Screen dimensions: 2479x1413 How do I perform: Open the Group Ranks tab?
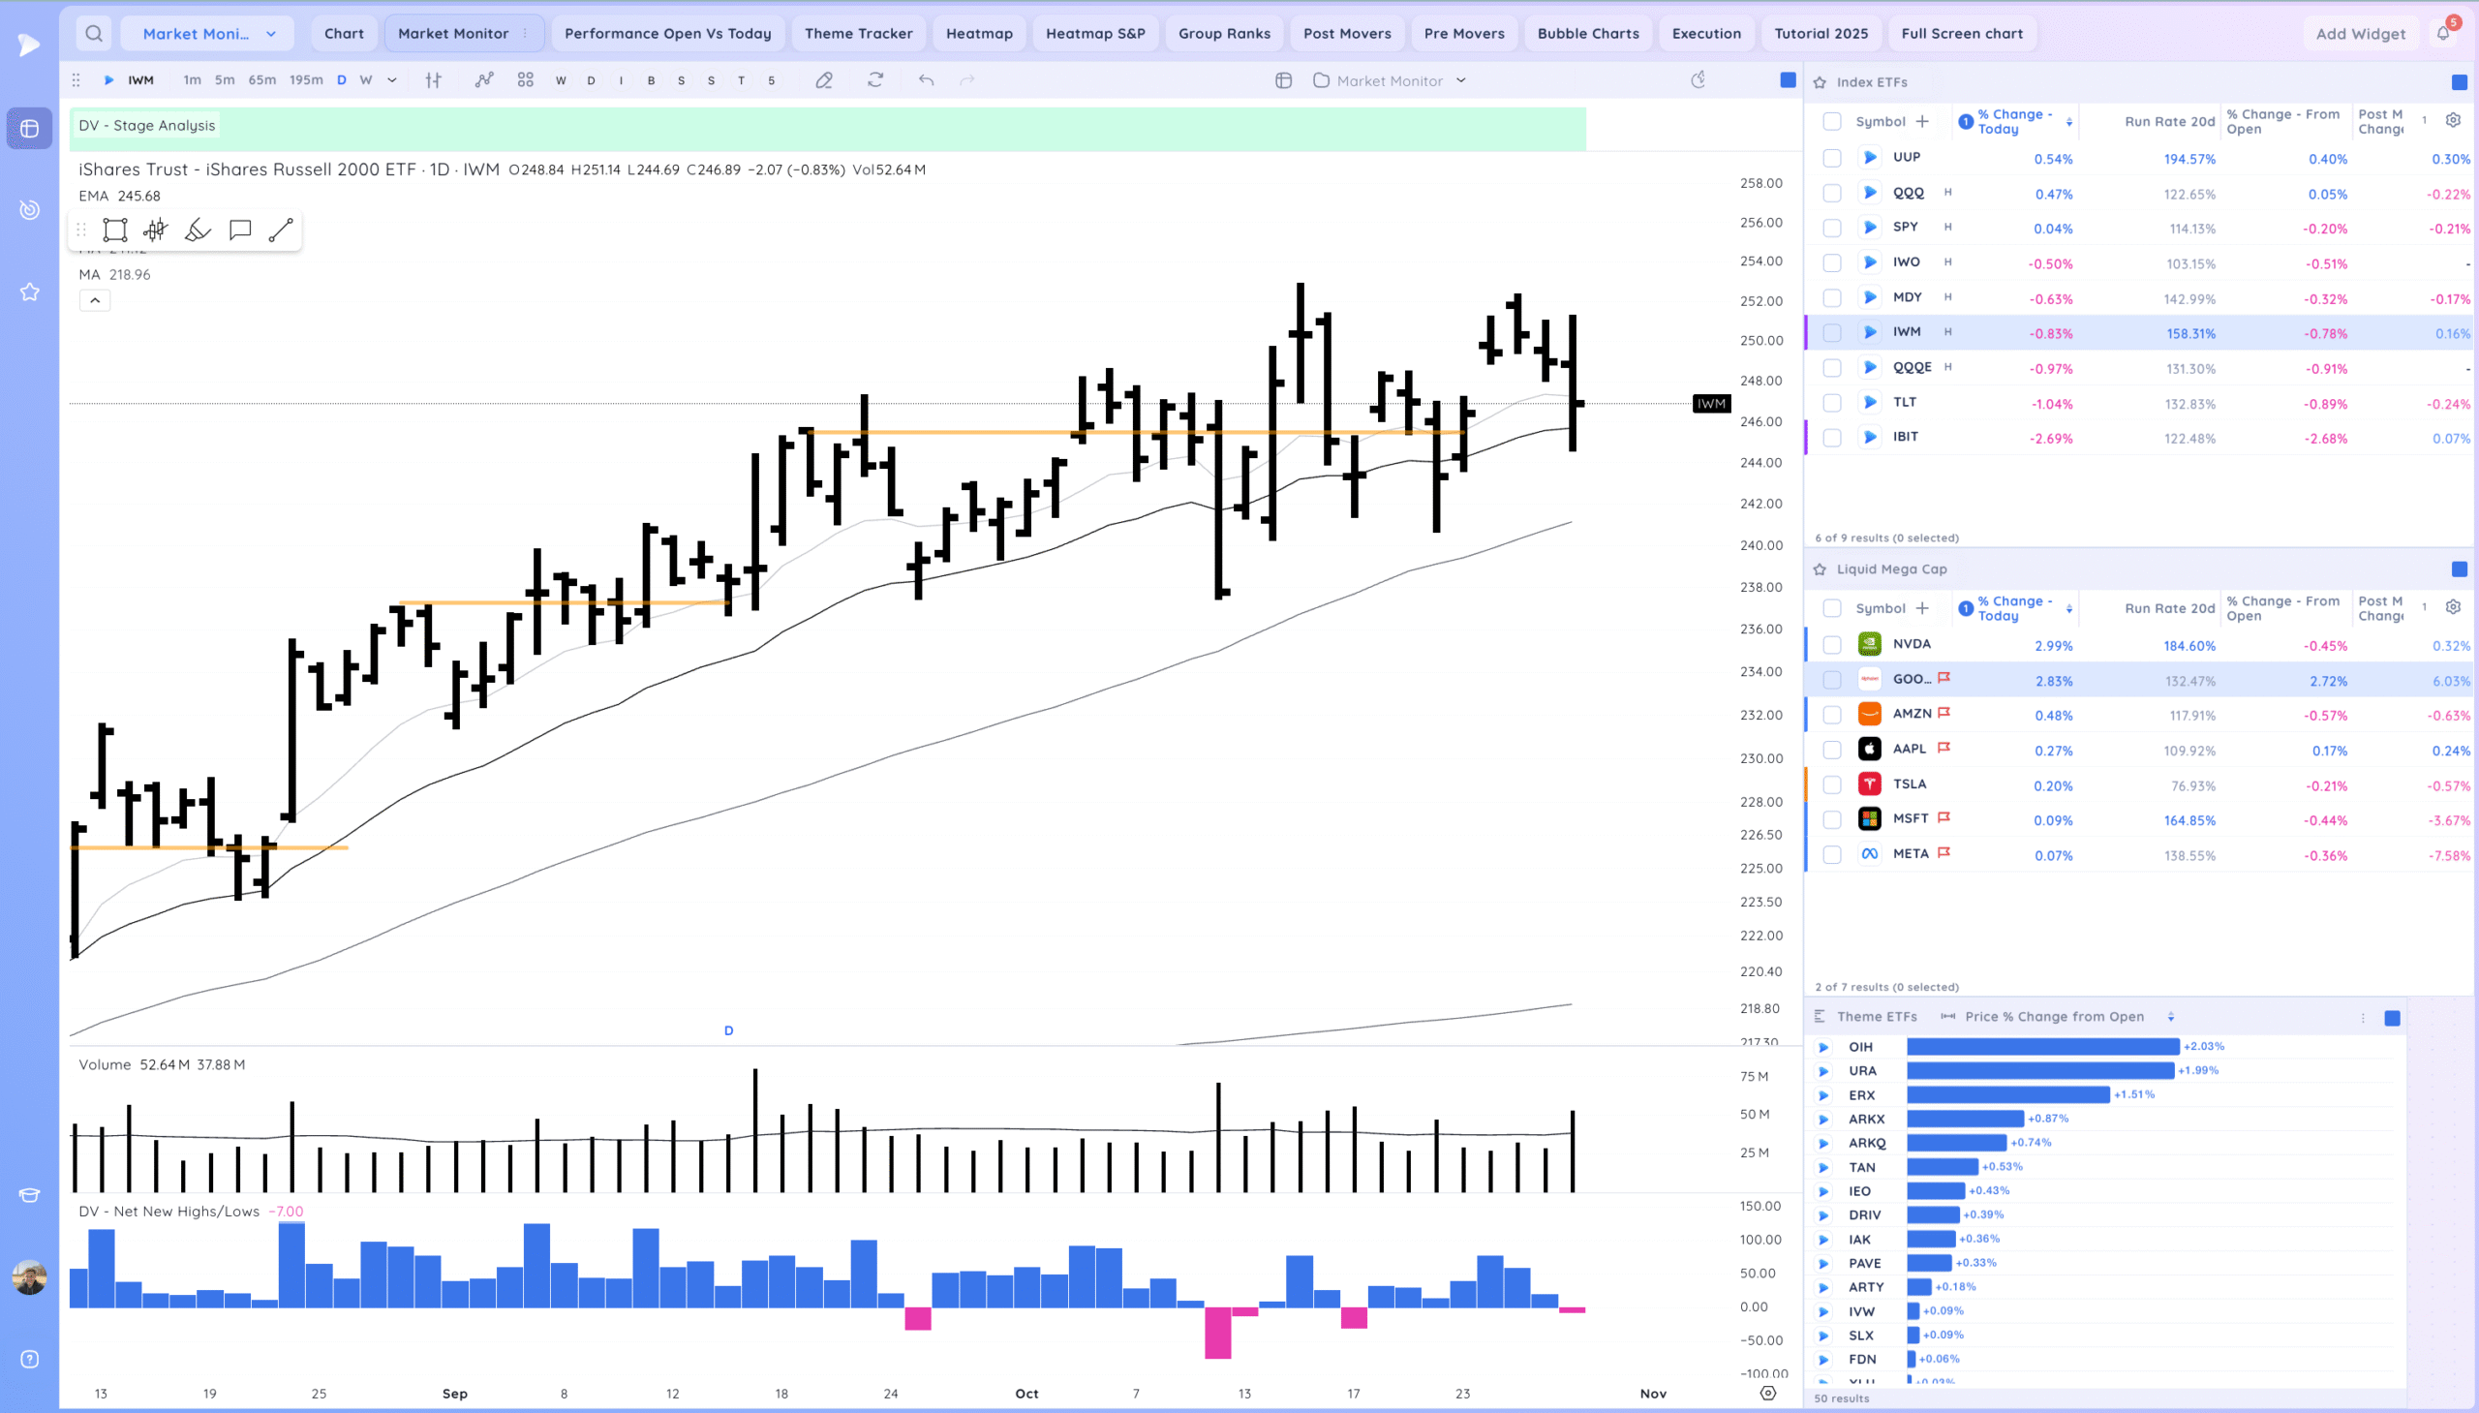click(x=1223, y=34)
